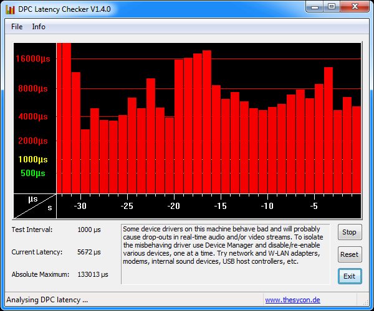Click the Absolute Maximum label
The image size is (374, 311).
pyautogui.click(x=41, y=274)
